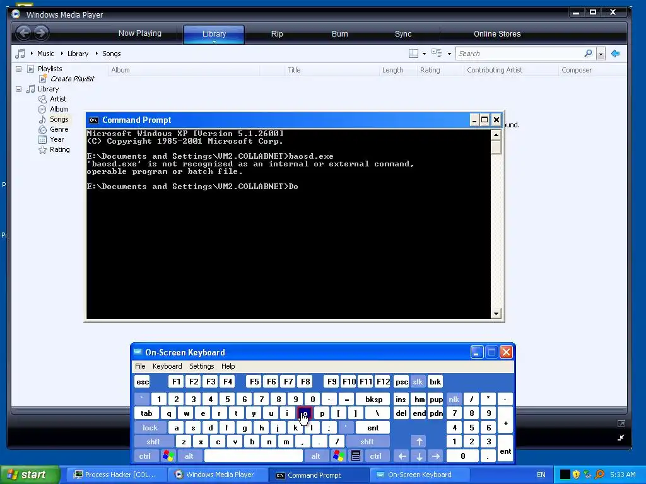The height and width of the screenshot is (484, 646).
Task: Click the compact mode icon in Media Player
Action: click(621, 437)
